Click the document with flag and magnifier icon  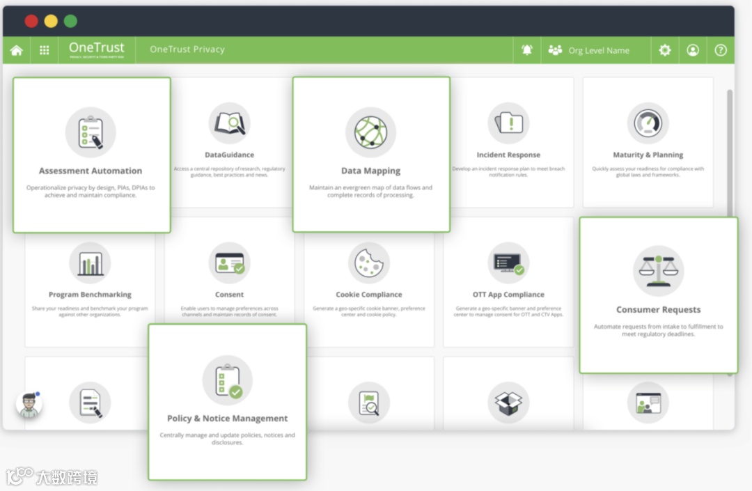(369, 403)
